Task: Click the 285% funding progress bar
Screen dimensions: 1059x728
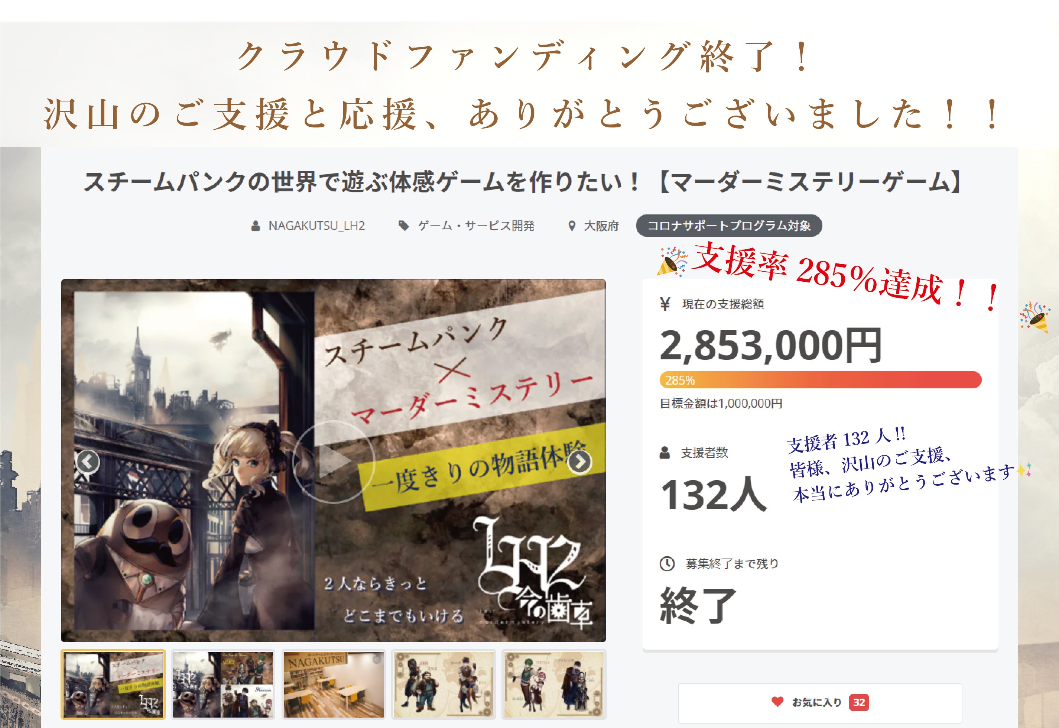Action: pyautogui.click(x=821, y=380)
